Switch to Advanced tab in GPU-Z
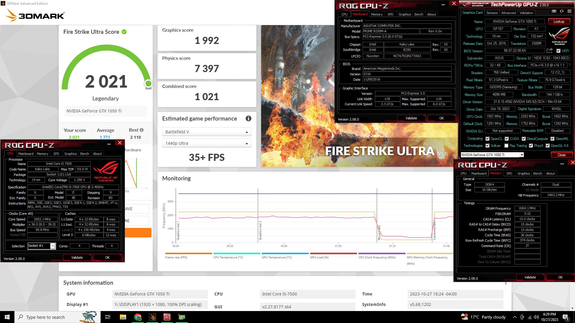The height and width of the screenshot is (323, 575). point(509,13)
